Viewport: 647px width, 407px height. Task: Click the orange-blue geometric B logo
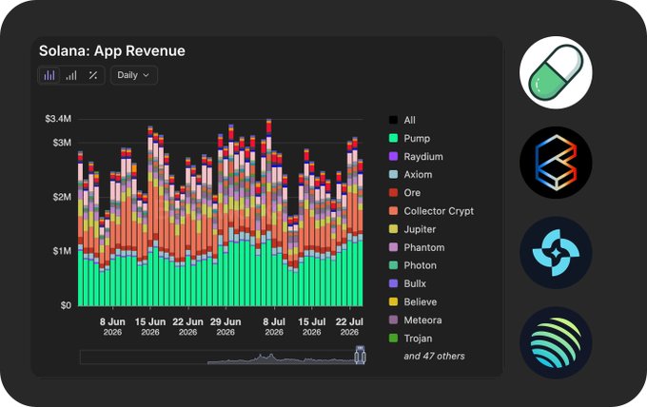(556, 163)
